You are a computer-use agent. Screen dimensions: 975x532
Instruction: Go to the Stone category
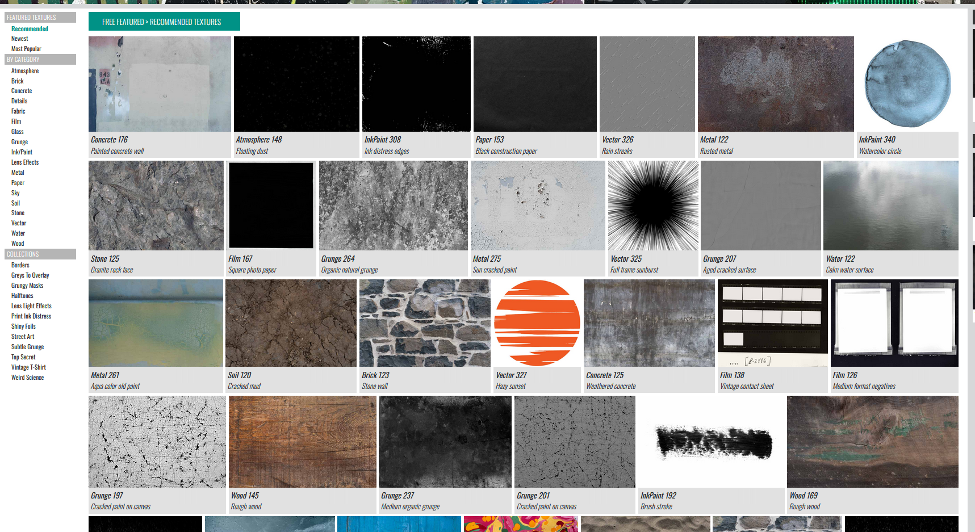click(x=18, y=213)
